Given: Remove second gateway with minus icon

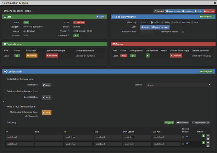Looking at the screenshot, I should (x=208, y=142).
